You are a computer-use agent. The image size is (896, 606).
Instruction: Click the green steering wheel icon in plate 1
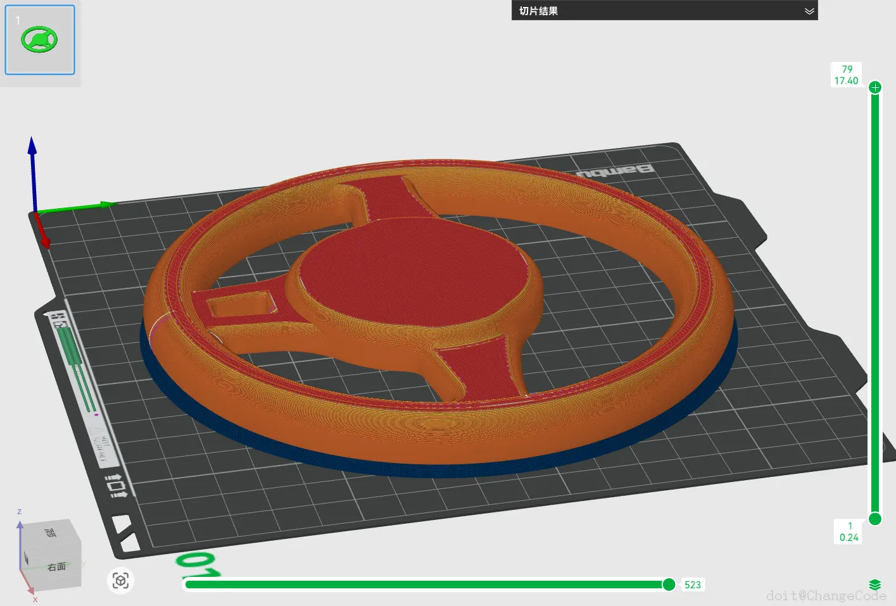[x=39, y=40]
